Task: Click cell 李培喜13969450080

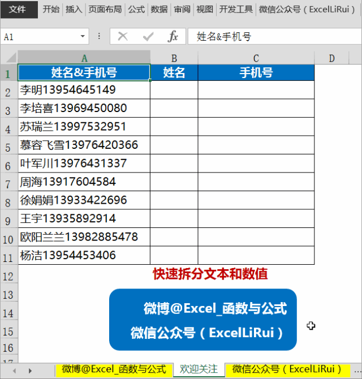Action: tap(84, 108)
